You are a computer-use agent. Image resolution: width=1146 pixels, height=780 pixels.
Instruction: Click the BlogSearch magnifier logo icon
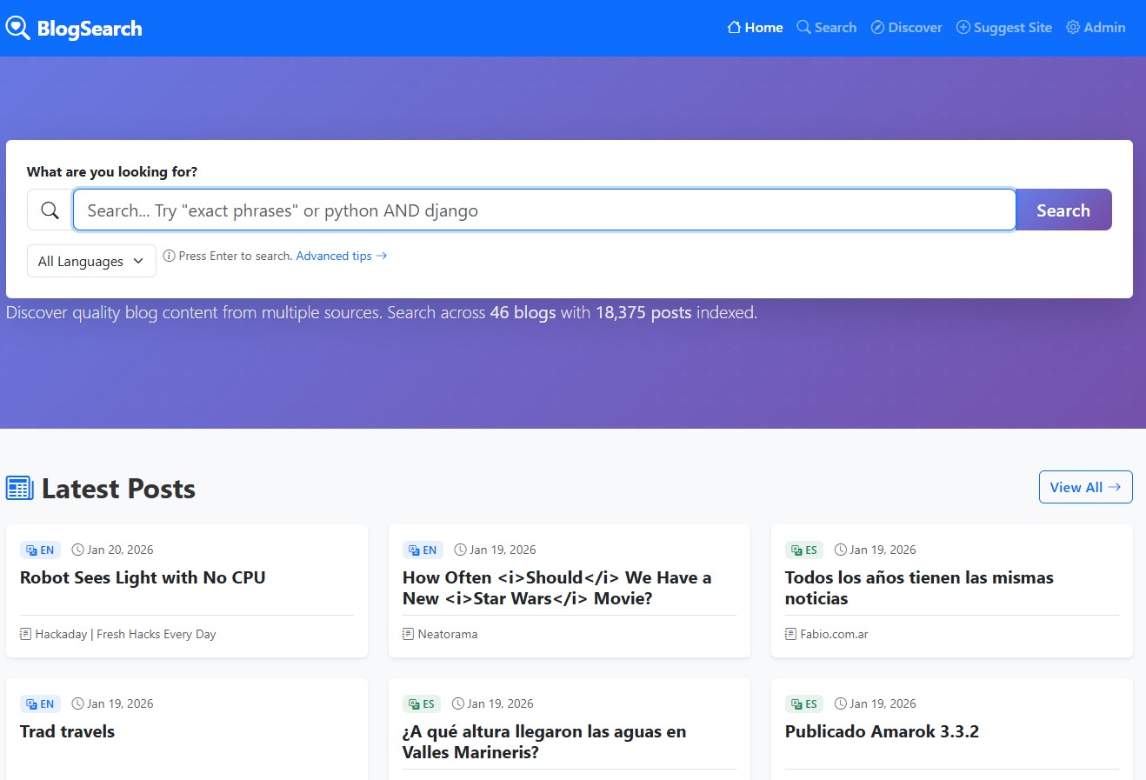pyautogui.click(x=17, y=28)
